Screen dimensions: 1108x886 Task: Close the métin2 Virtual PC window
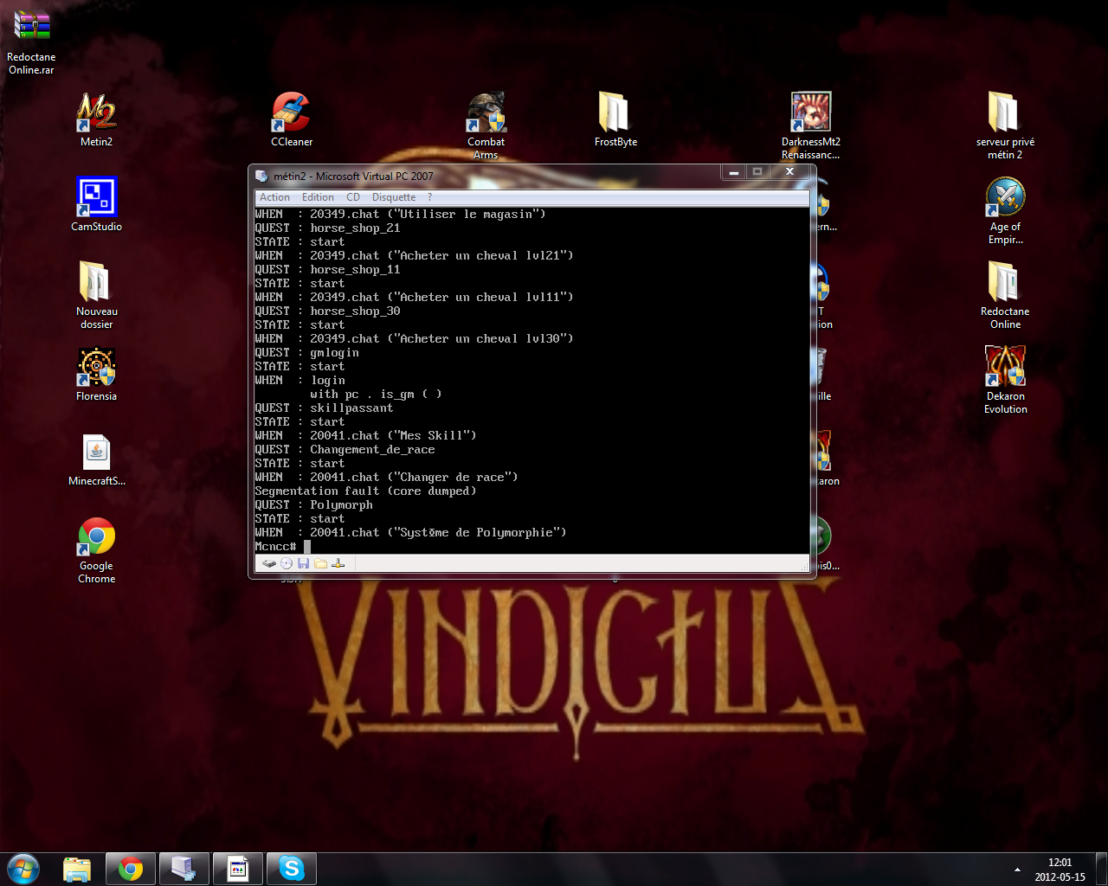[x=789, y=172]
